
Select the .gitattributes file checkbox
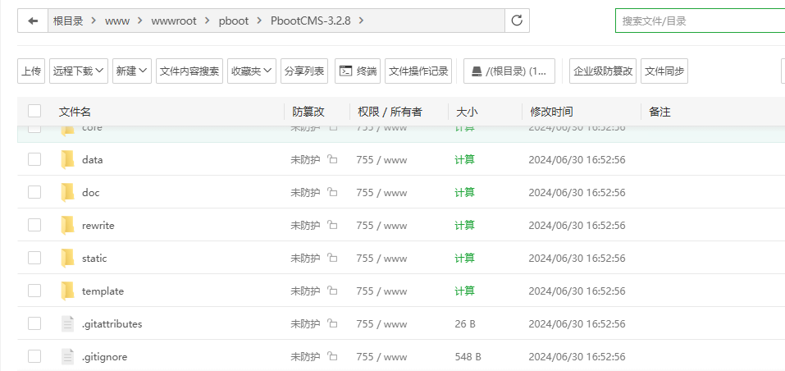click(34, 324)
